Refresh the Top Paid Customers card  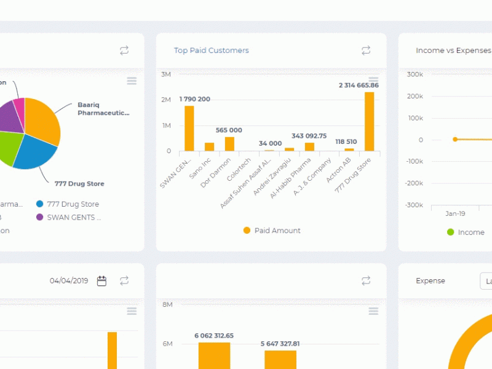366,50
